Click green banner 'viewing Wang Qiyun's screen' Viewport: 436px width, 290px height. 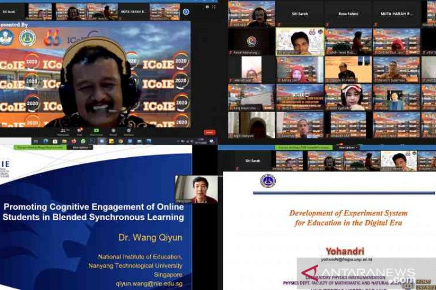[40, 147]
